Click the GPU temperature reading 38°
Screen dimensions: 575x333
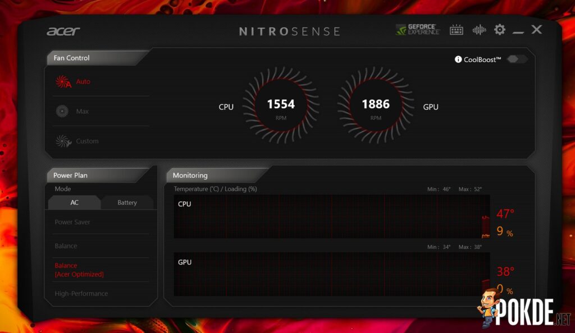(x=505, y=271)
